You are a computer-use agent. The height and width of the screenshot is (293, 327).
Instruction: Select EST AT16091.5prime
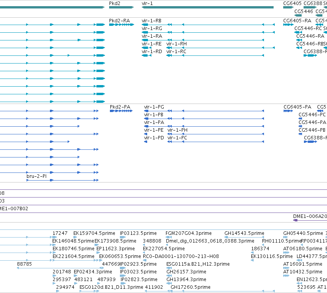[x=303, y=265]
